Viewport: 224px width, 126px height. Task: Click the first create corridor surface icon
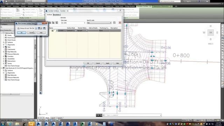pos(50,22)
